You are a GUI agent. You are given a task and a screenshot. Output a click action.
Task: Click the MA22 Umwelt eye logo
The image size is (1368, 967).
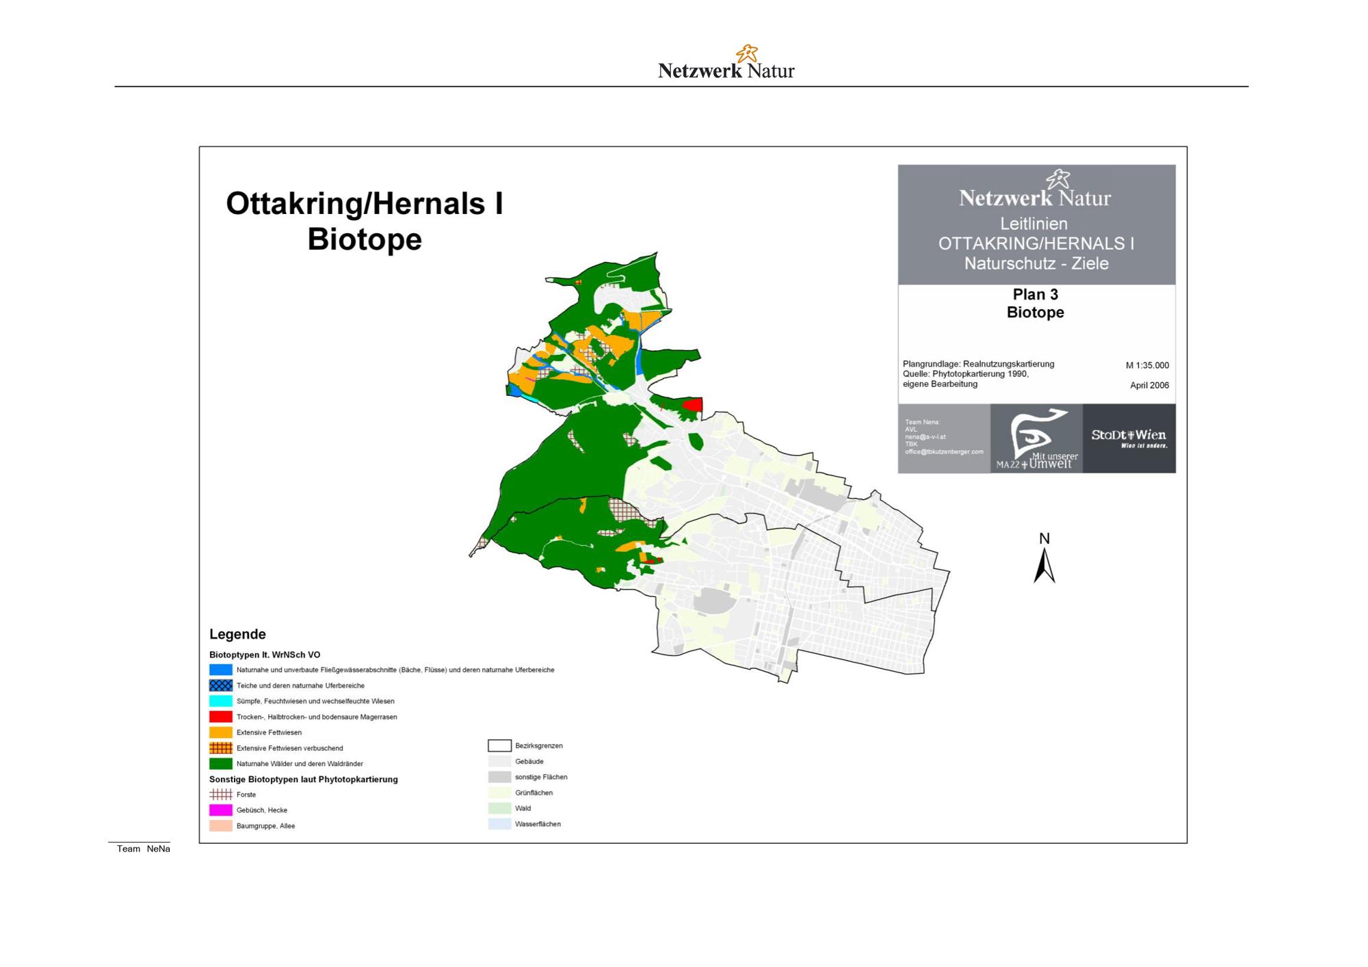(1036, 438)
